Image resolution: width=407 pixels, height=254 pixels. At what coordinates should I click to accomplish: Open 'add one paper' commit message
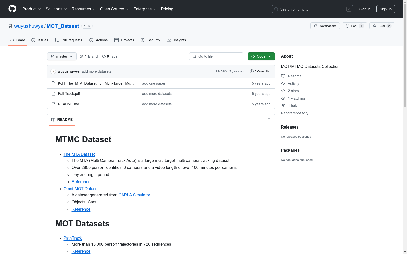click(154, 83)
